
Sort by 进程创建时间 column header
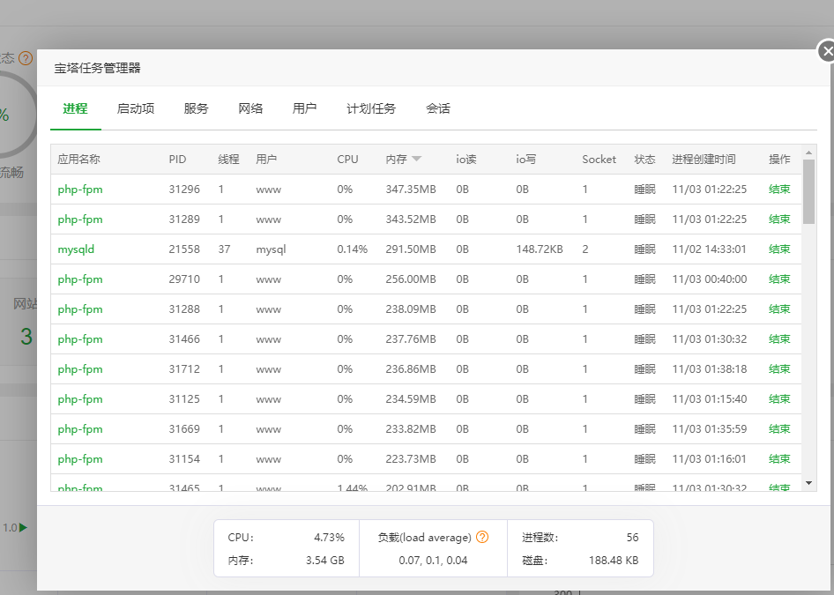(x=704, y=159)
